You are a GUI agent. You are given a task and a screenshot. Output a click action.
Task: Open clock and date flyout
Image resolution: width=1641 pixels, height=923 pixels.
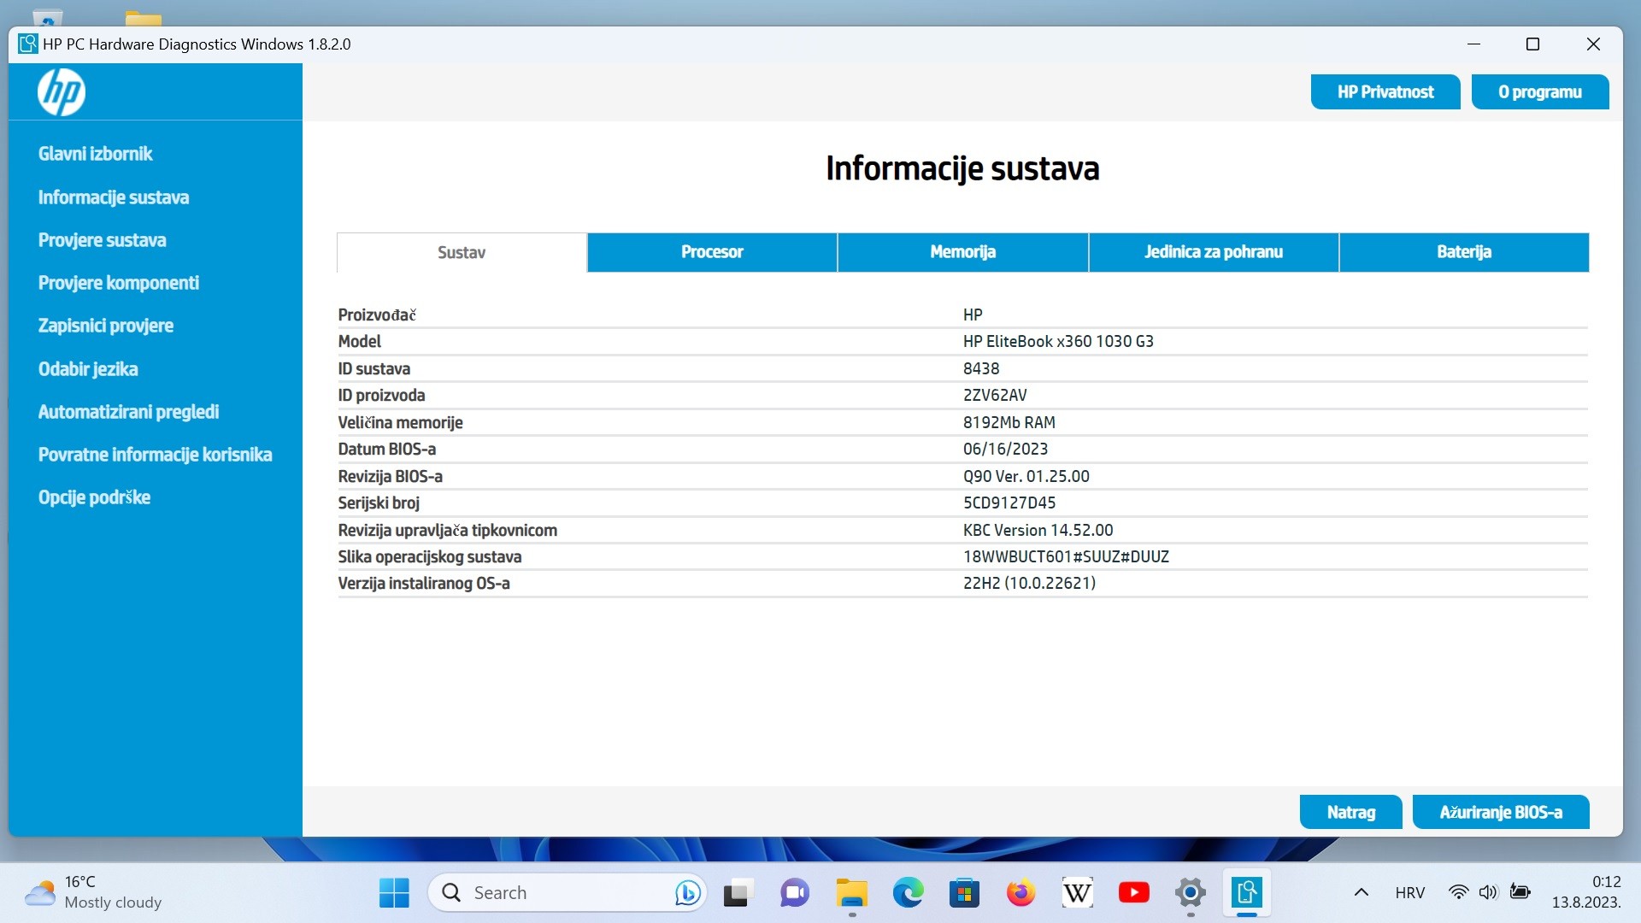pos(1586,892)
